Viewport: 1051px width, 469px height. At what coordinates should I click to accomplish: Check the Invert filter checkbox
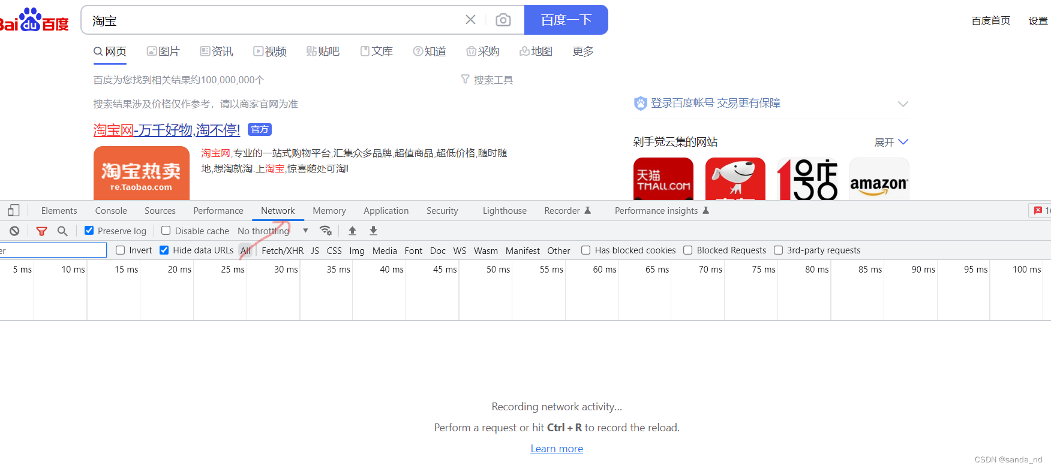[x=121, y=250]
